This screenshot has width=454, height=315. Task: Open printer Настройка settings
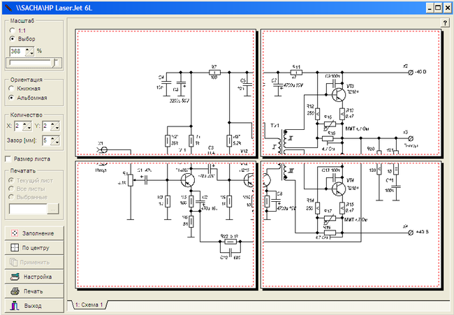point(34,277)
